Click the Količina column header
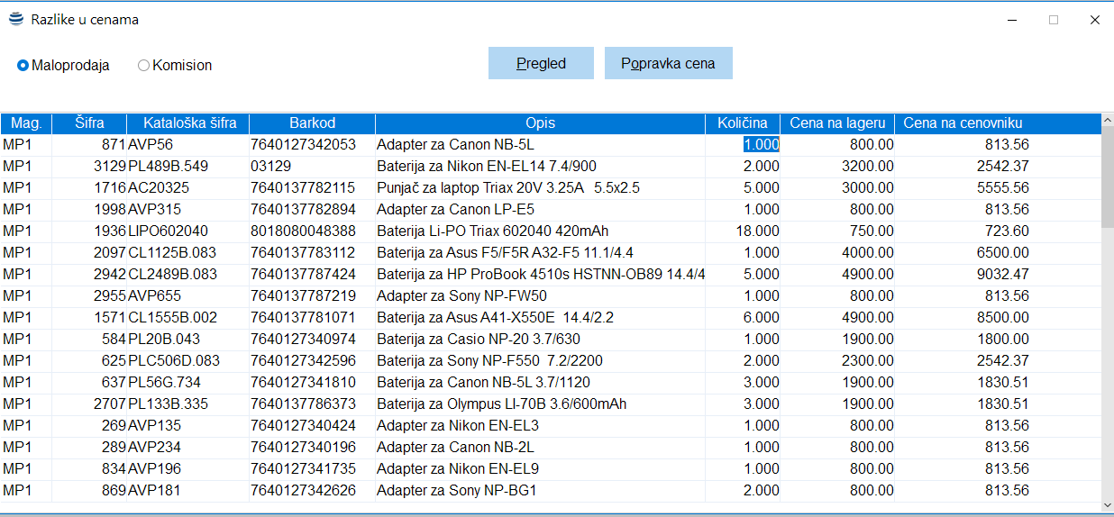This screenshot has width=1114, height=517. 742,123
